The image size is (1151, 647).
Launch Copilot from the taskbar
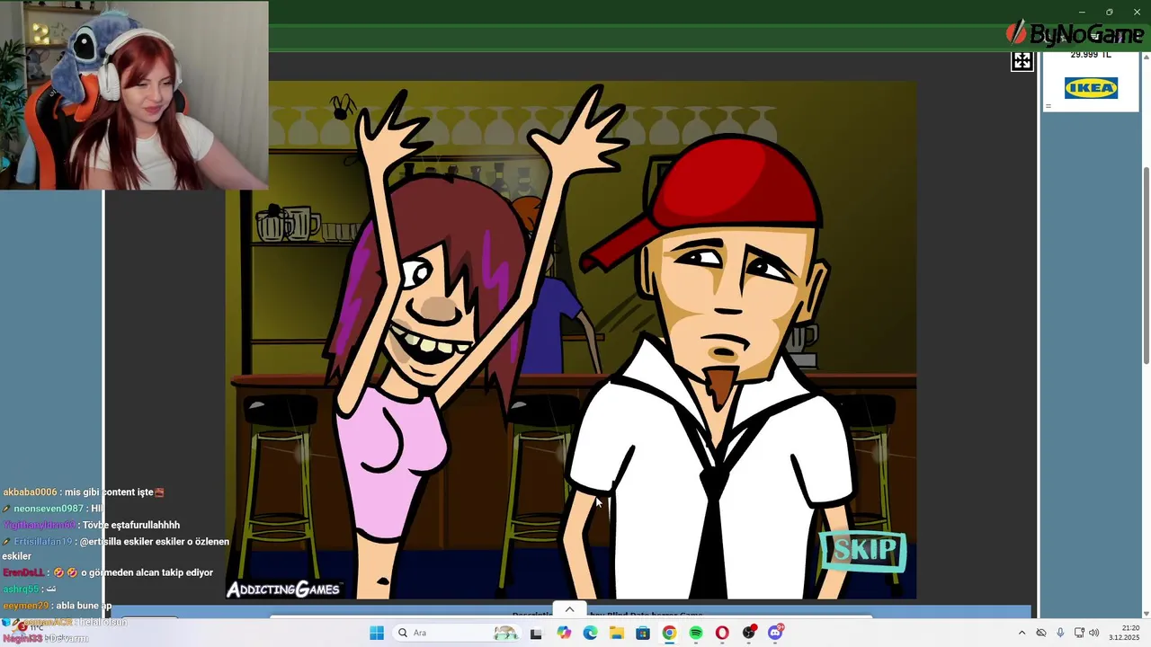tap(564, 633)
